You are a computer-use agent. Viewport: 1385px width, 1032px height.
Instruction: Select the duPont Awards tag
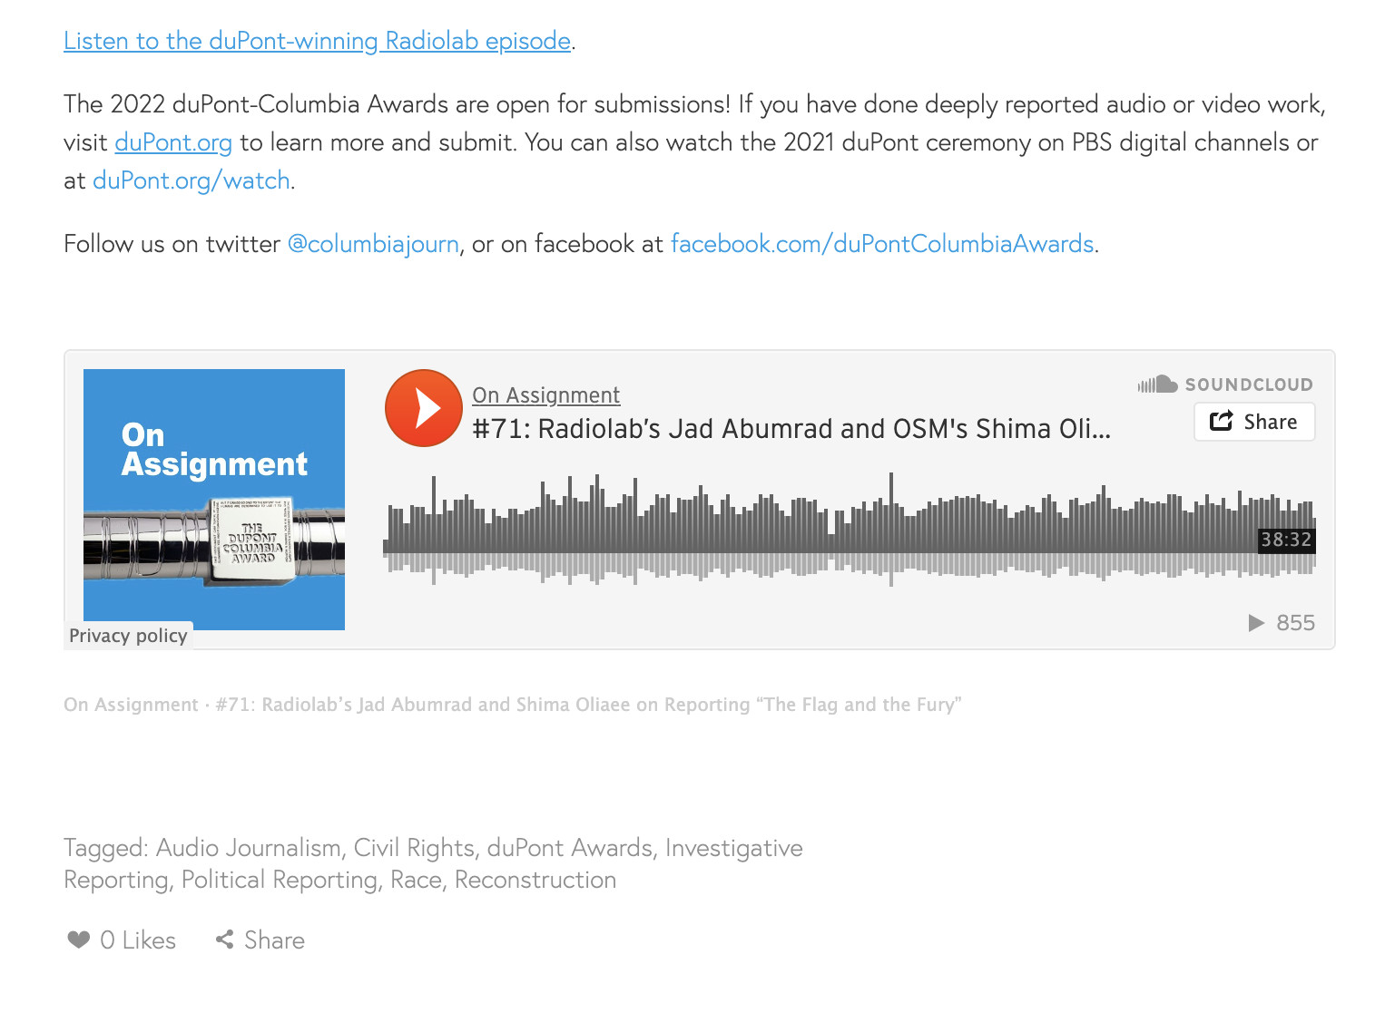[x=570, y=848]
